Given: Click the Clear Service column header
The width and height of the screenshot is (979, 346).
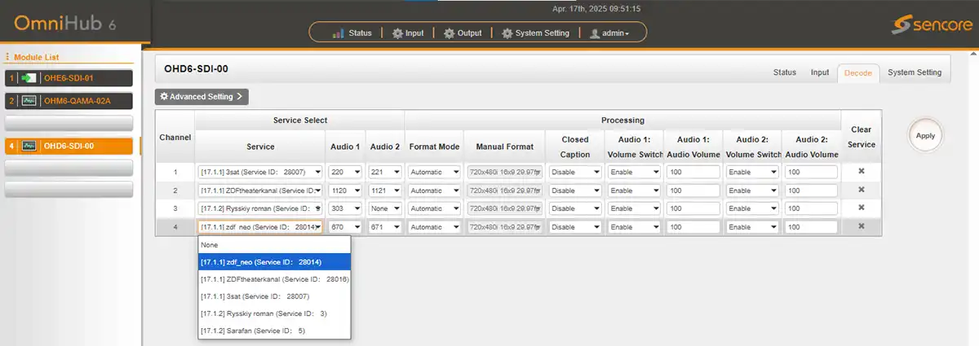Looking at the screenshot, I should point(861,137).
